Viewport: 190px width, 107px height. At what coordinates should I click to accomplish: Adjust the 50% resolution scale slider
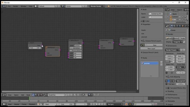(x=170, y=62)
